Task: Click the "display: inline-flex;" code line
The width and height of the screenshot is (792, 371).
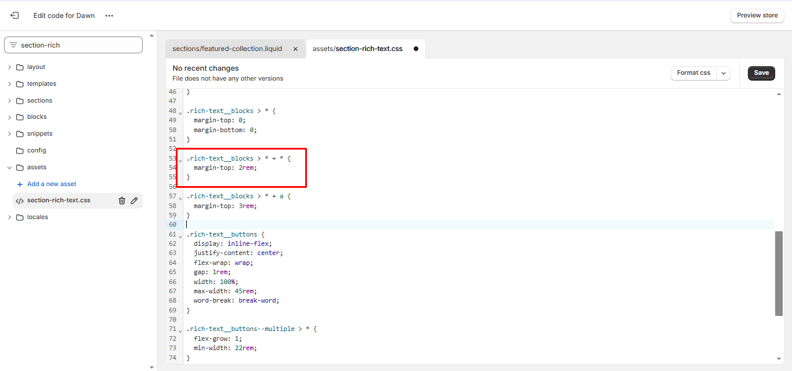Action: point(233,243)
